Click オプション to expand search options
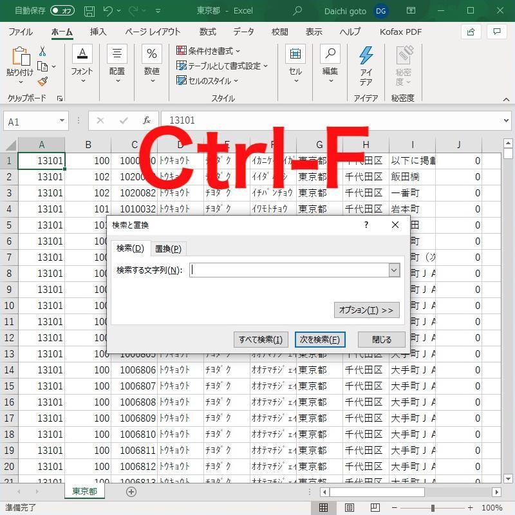 coord(366,310)
